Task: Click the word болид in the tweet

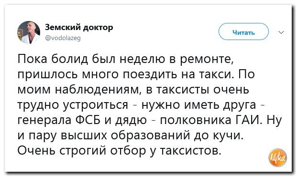Action: tap(70, 59)
